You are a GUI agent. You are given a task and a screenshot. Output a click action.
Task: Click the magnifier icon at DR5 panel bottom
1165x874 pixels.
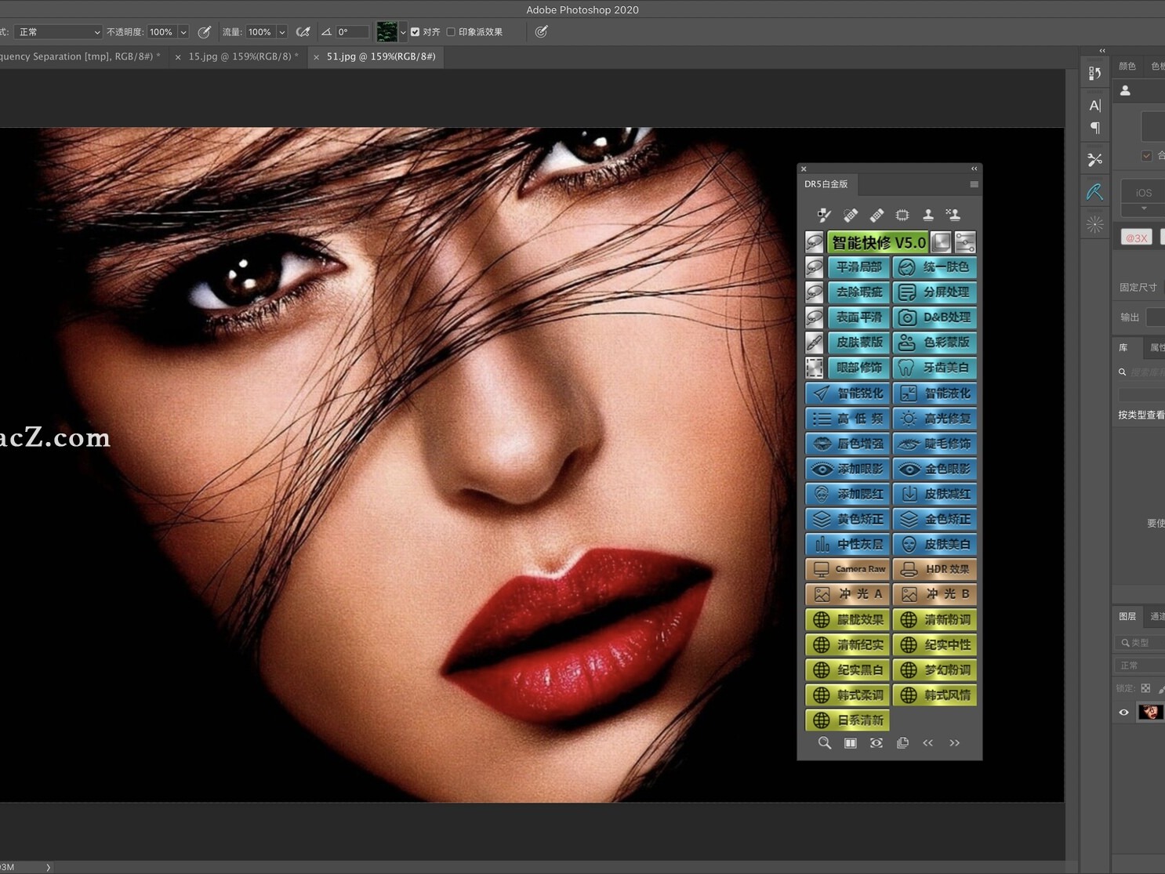coord(824,743)
